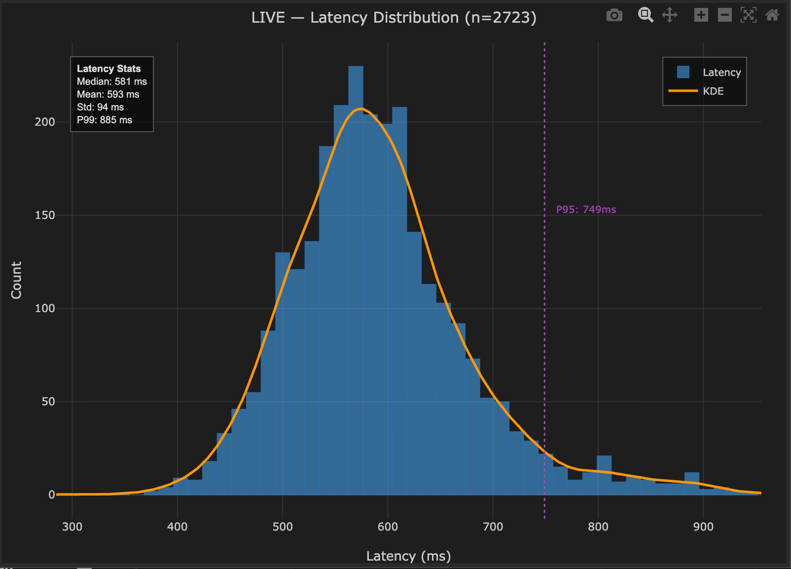
Task: Select the pan tool
Action: click(670, 15)
